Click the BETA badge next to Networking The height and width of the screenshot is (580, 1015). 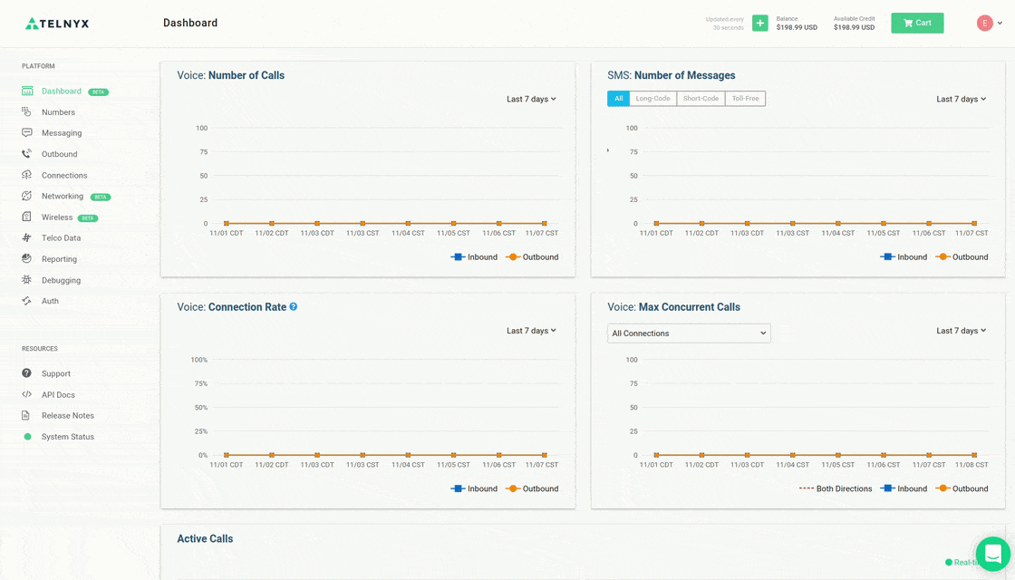[101, 197]
